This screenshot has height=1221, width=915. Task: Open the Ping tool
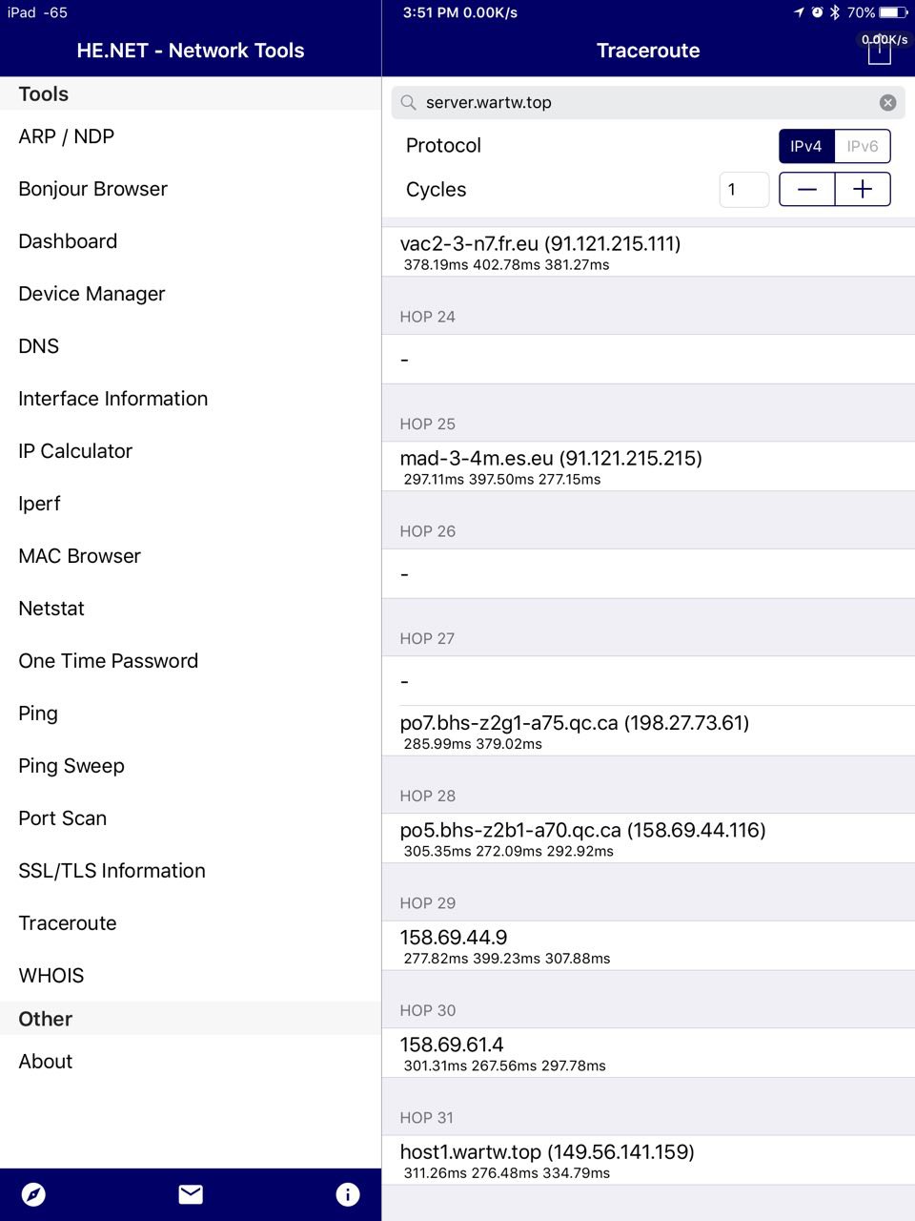38,714
